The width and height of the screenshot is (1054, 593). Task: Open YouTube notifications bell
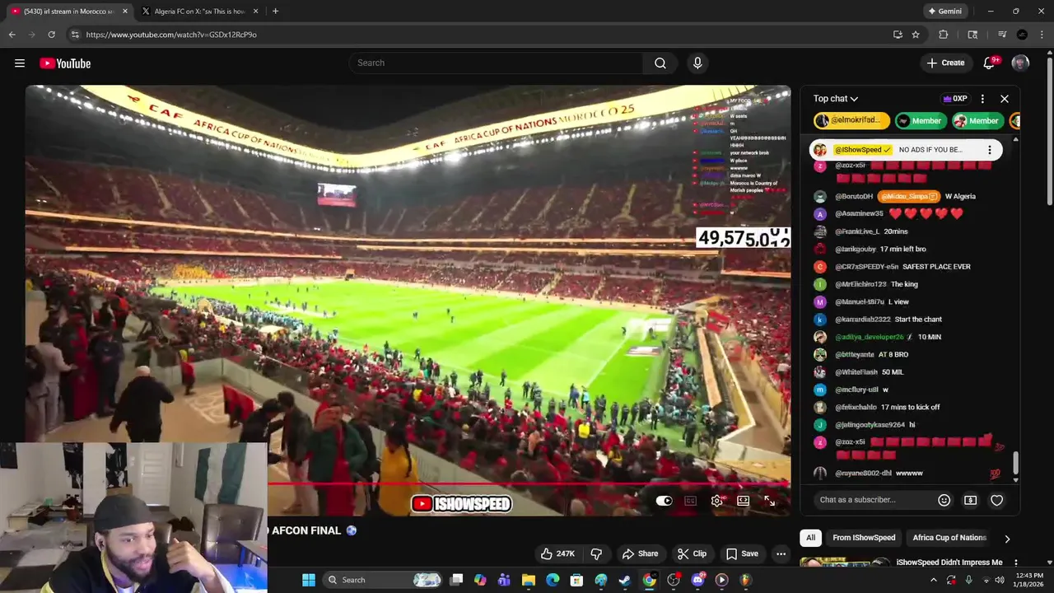pos(989,63)
